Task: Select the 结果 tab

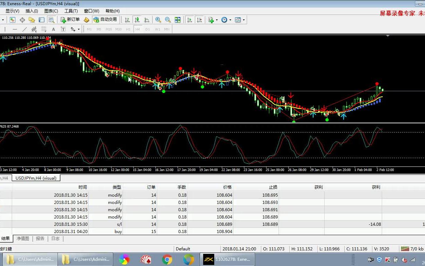Action: (x=6, y=239)
